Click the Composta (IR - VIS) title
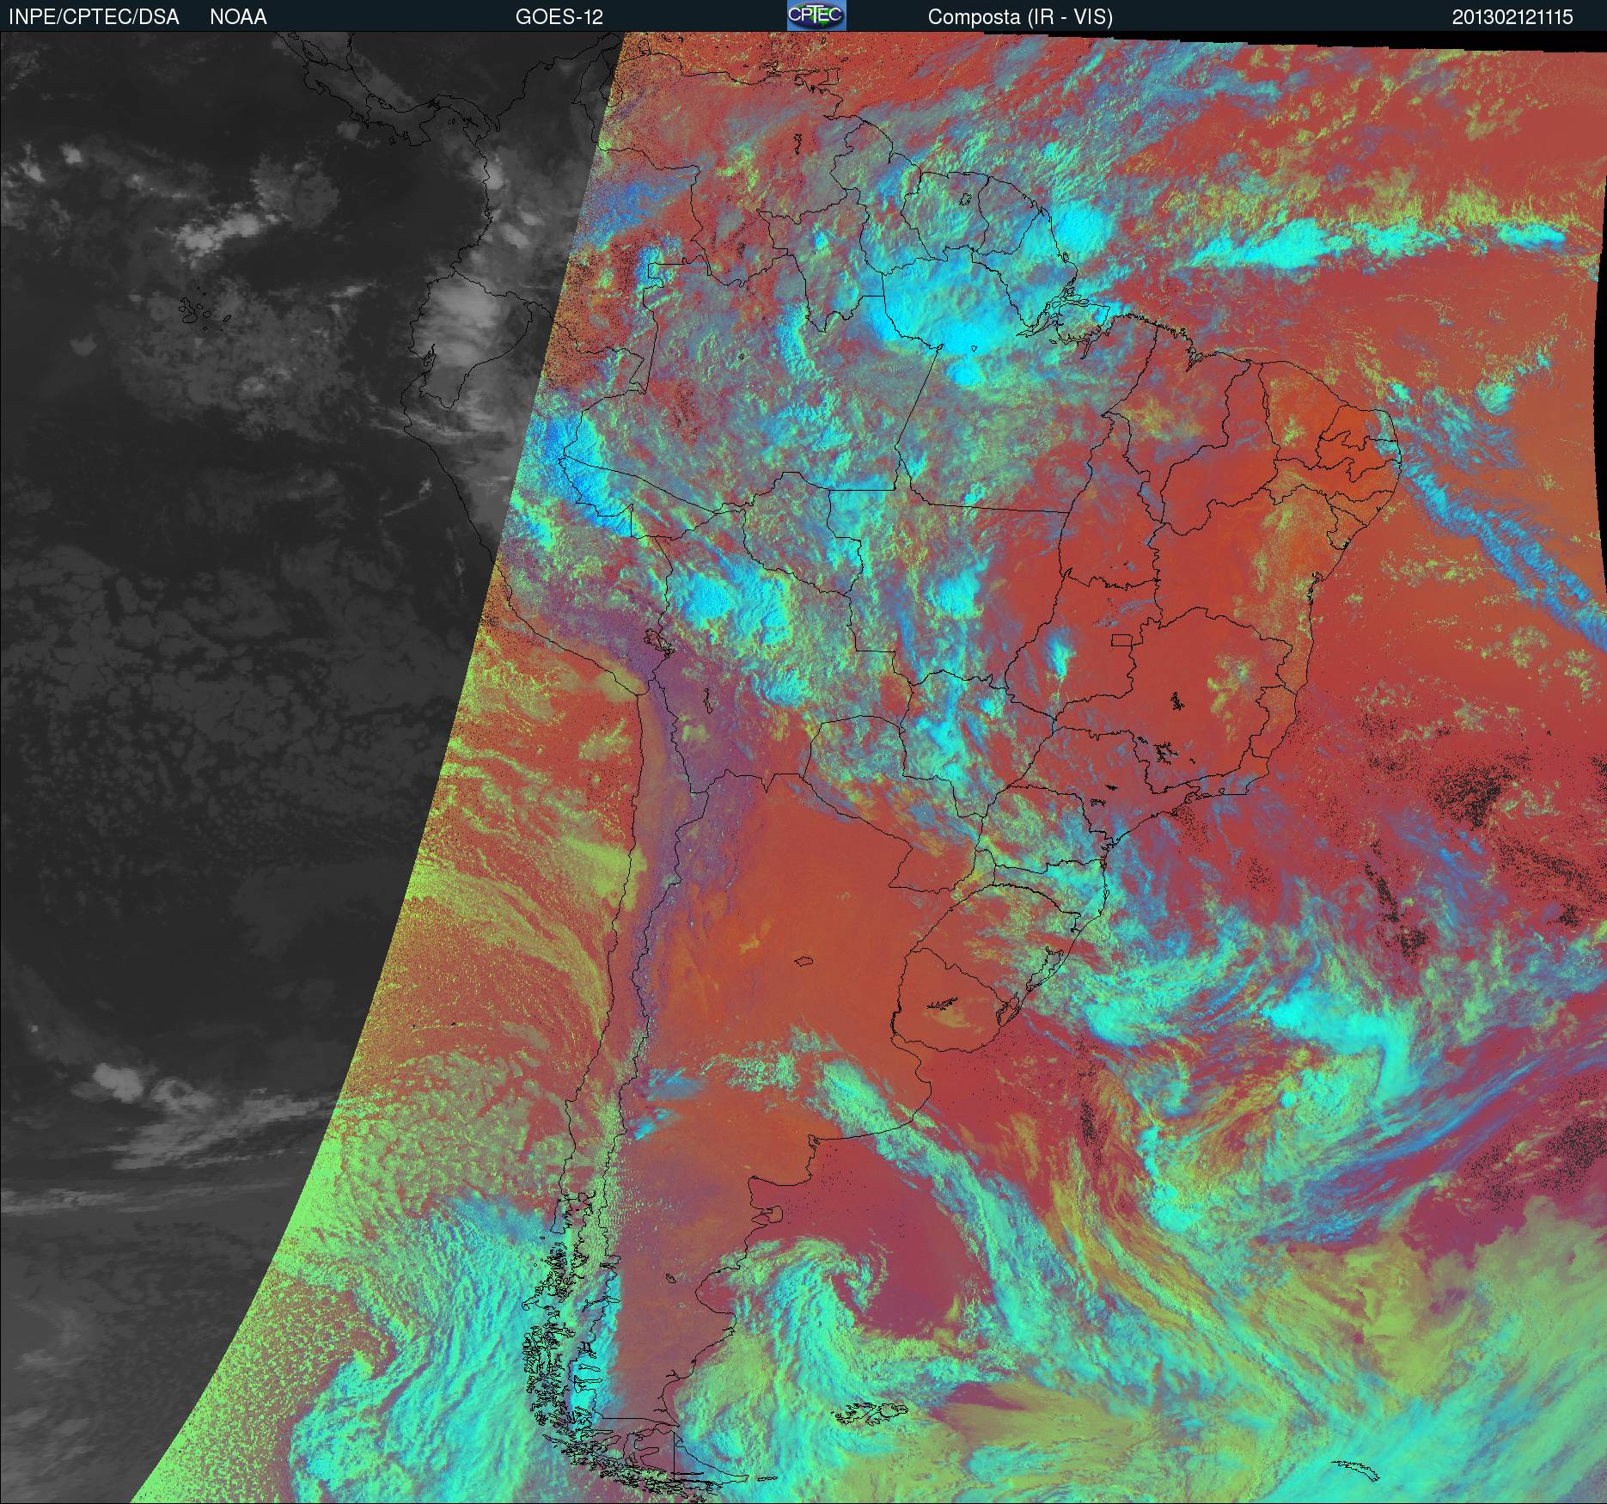Viewport: 1607px width, 1504px height. coord(1020,17)
